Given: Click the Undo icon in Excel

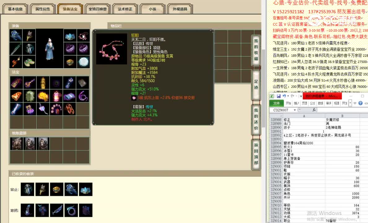Looking at the screenshot, I should click(x=284, y=96).
